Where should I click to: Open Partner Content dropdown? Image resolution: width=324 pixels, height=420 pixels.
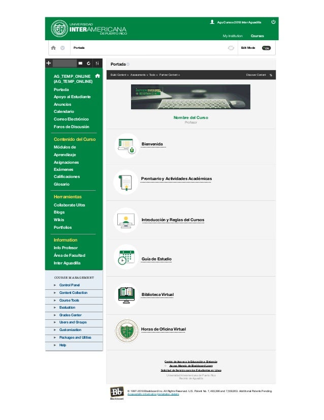tap(170, 75)
